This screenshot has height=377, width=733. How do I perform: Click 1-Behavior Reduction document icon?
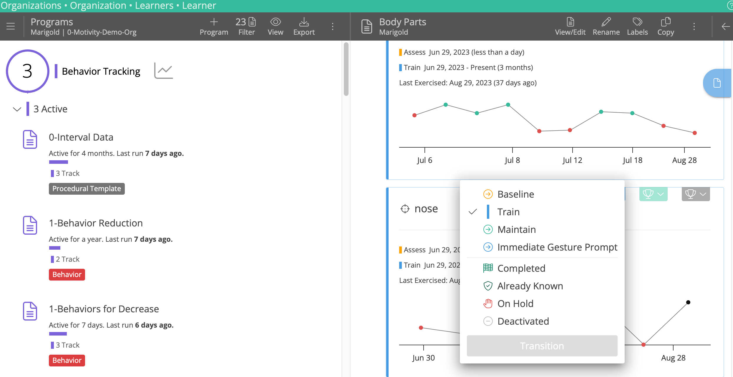click(x=30, y=225)
